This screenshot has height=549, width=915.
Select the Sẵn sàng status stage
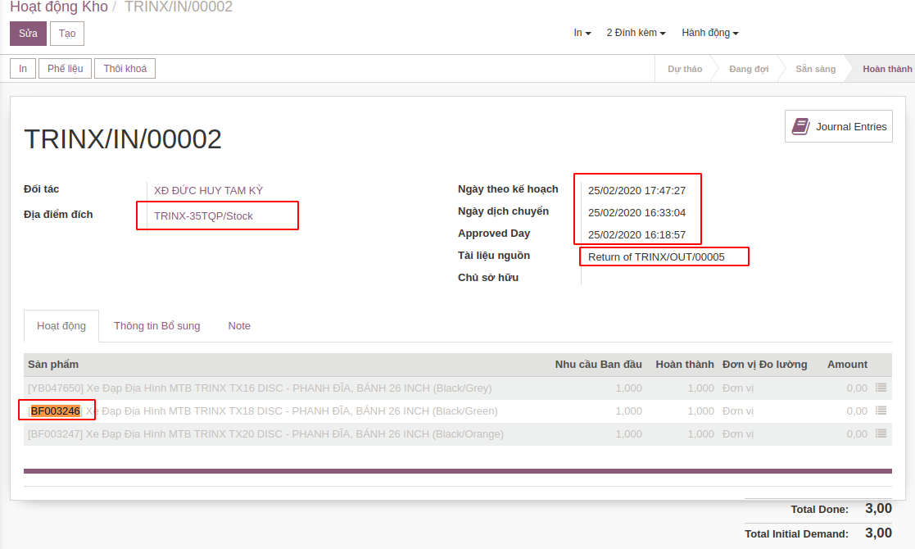coord(815,69)
